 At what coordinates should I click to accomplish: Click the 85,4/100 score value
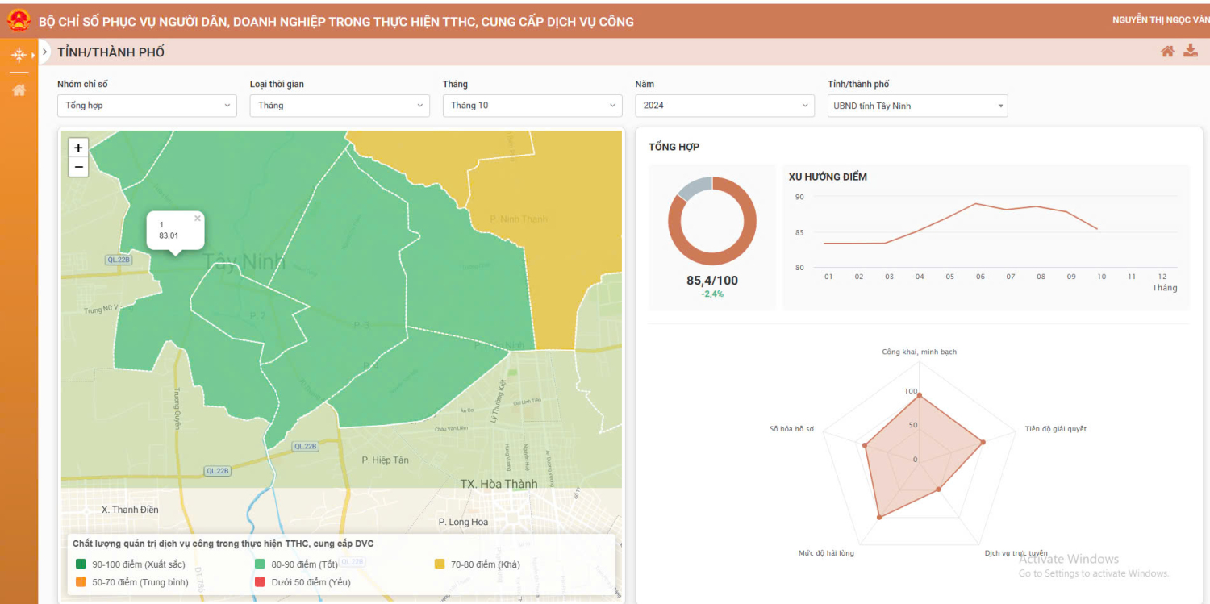tap(712, 281)
